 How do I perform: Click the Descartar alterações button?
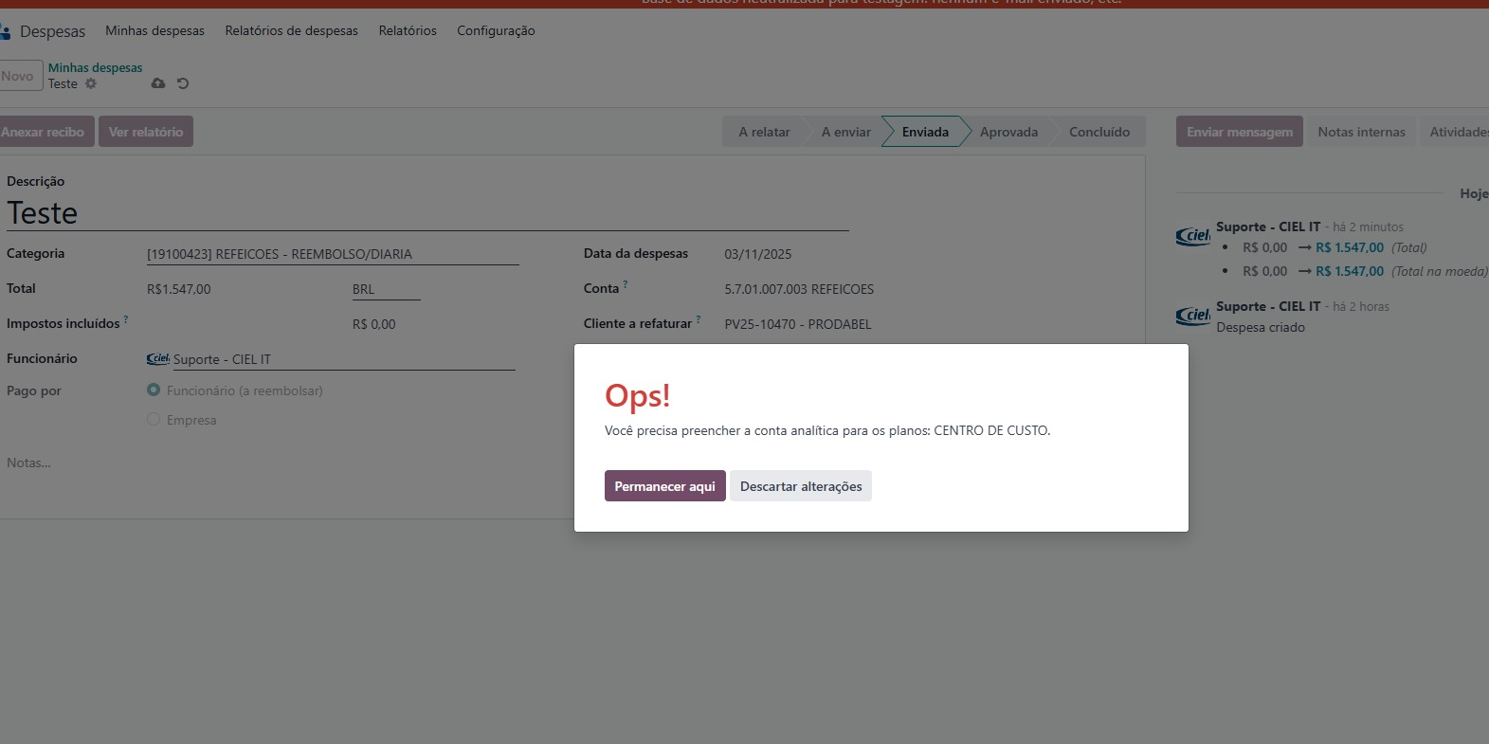pyautogui.click(x=801, y=486)
